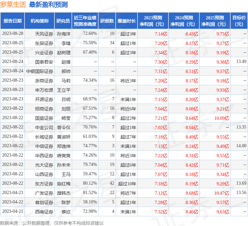Select the 中银国际证券 institution cell
The height and width of the screenshot is (226, 248).
click(x=40, y=71)
